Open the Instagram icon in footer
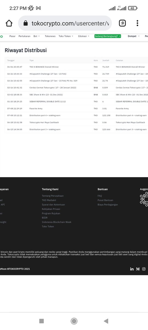 click(144, 269)
